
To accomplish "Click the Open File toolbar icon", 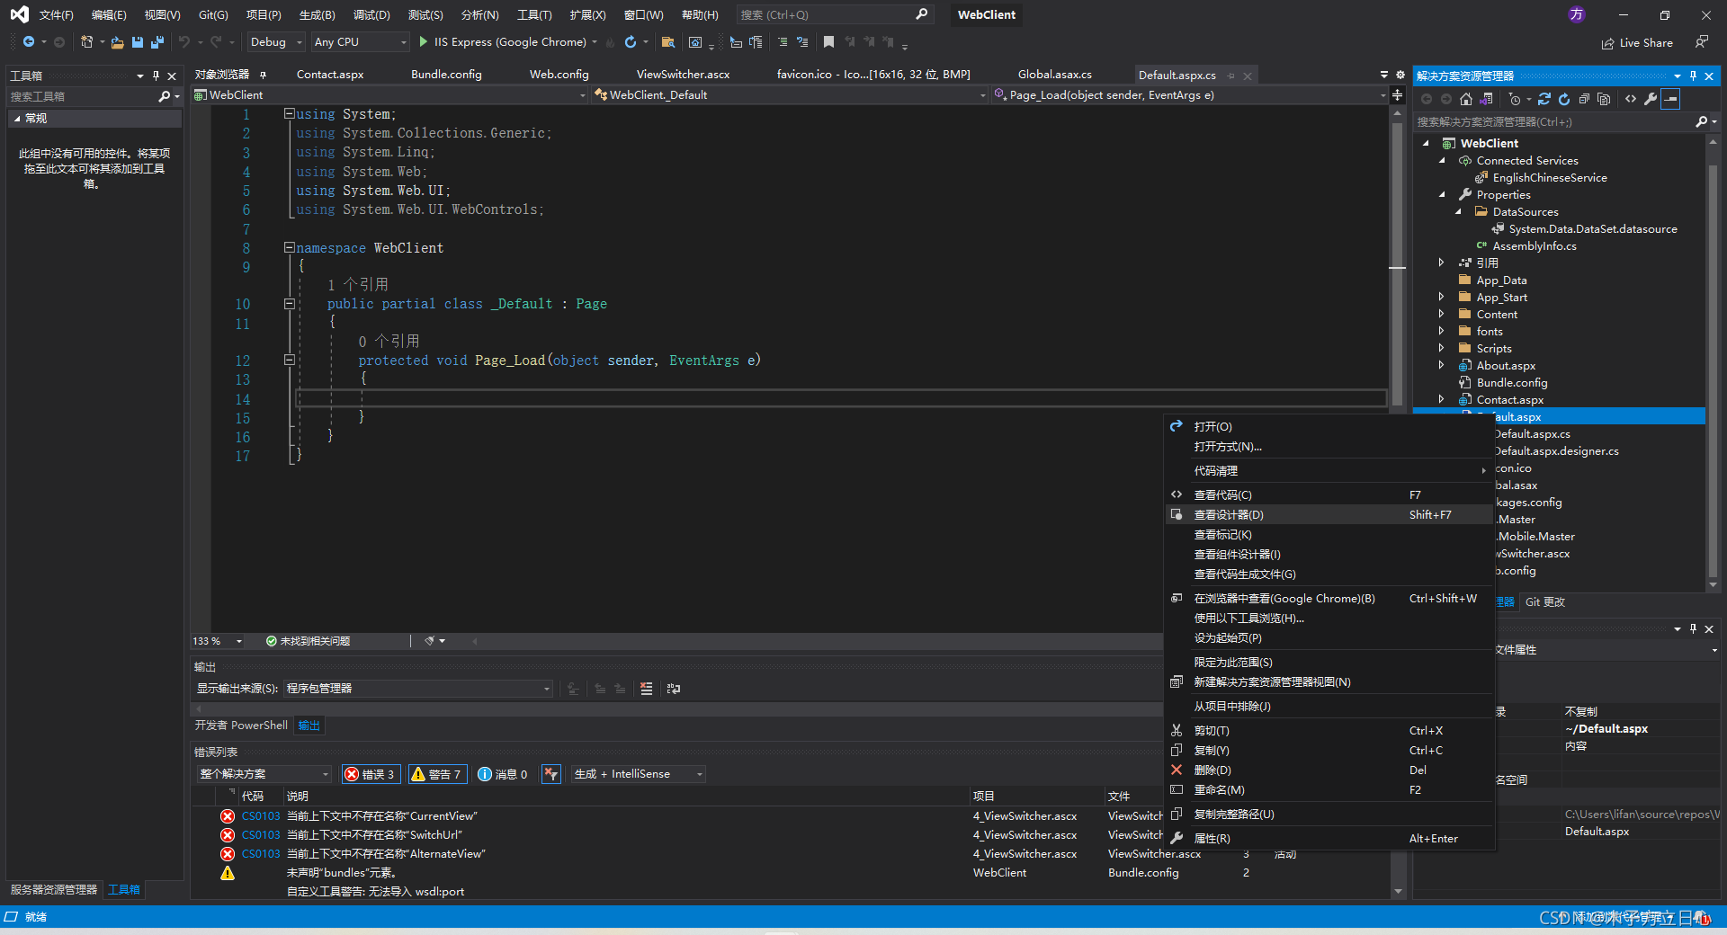I will (x=117, y=42).
